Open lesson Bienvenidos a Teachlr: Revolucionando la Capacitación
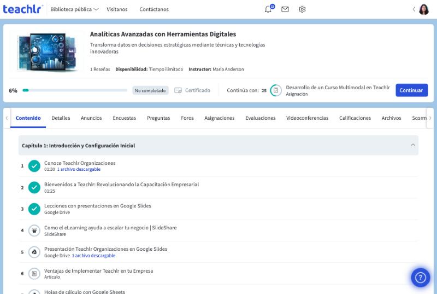Screen dimensions: 437x294 [x=121, y=185]
